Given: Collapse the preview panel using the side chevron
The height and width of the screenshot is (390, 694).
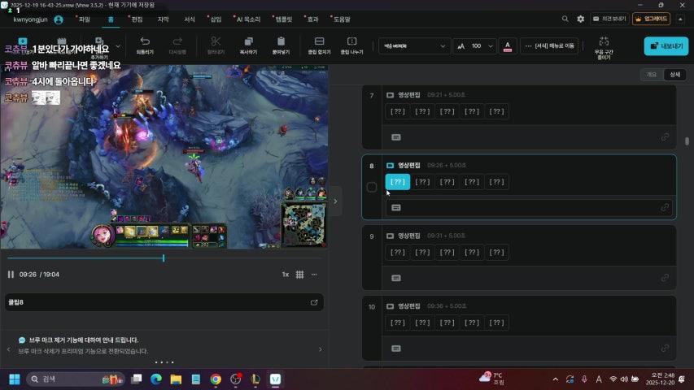Looking at the screenshot, I should 335,201.
